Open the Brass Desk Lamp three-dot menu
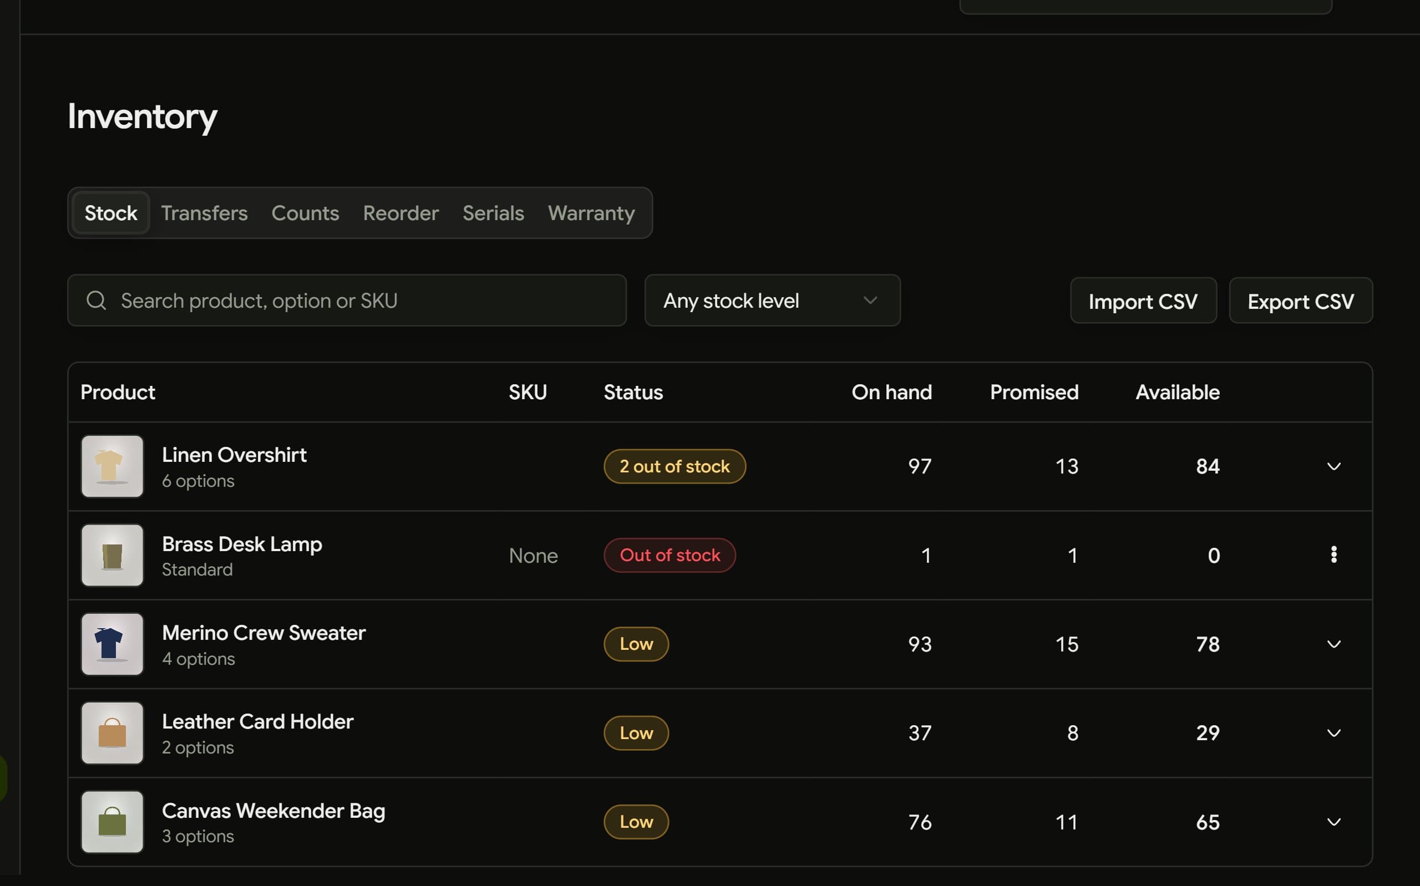The image size is (1420, 886). 1334,555
